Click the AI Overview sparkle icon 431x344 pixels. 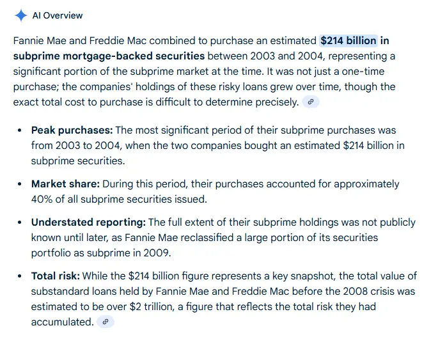point(20,15)
